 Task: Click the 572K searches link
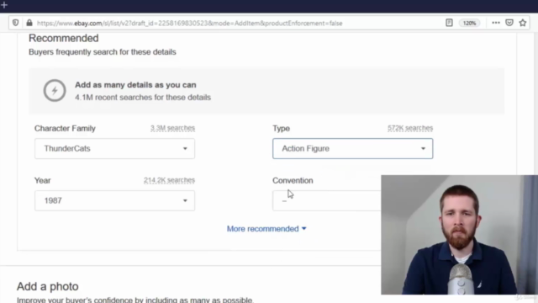pos(410,128)
